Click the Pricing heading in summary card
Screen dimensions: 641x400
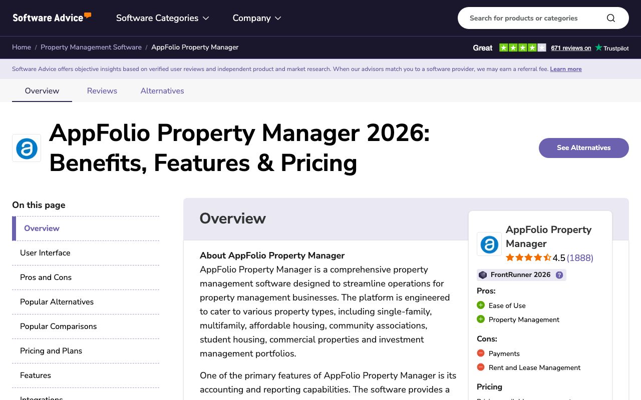[x=489, y=386]
